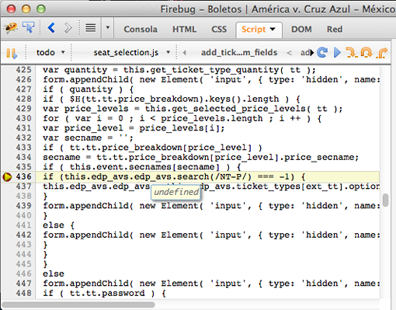
Task: Toggle the breakpoint marker on line 436
Action: (x=7, y=177)
